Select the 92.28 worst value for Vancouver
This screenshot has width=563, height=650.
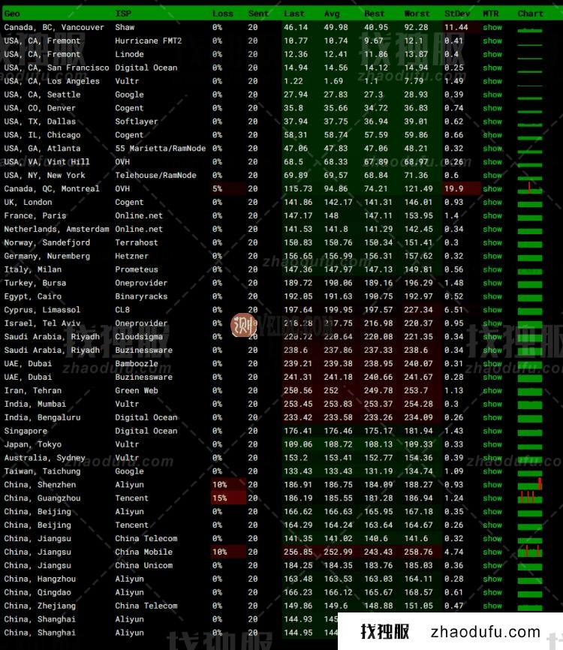point(416,27)
